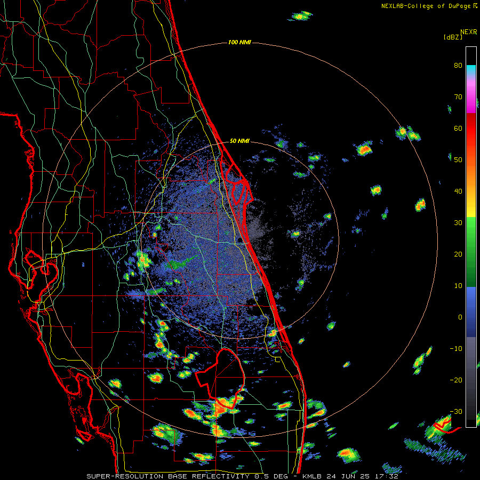
Task: Click the cyan segment atop the color bar
Action: pos(471,70)
